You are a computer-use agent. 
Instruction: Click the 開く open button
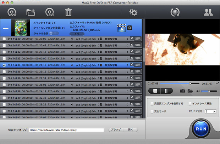(130, 130)
